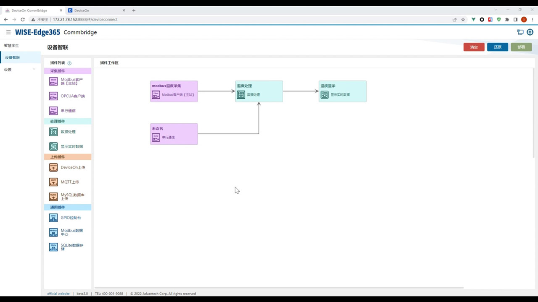Click the 插件工作区 panel title

[109, 63]
